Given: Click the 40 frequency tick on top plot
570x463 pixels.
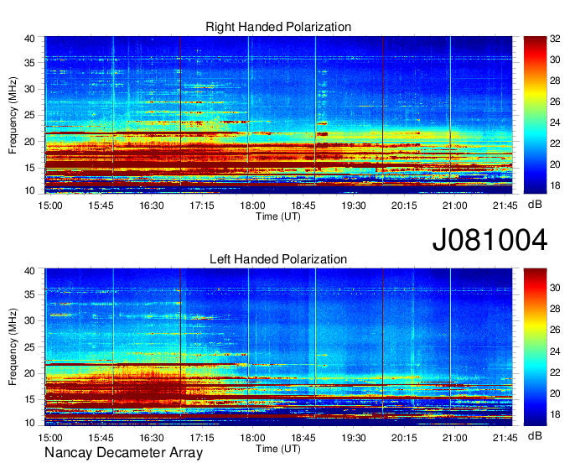Looking at the screenshot, I should pos(29,39).
